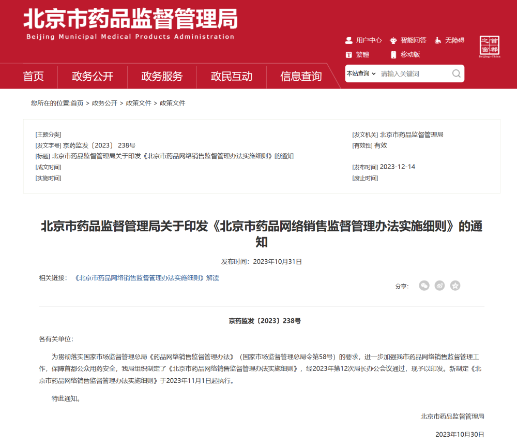Expand the 本站查询 search scope dropdown
This screenshot has width=517, height=445.
tap(361, 73)
